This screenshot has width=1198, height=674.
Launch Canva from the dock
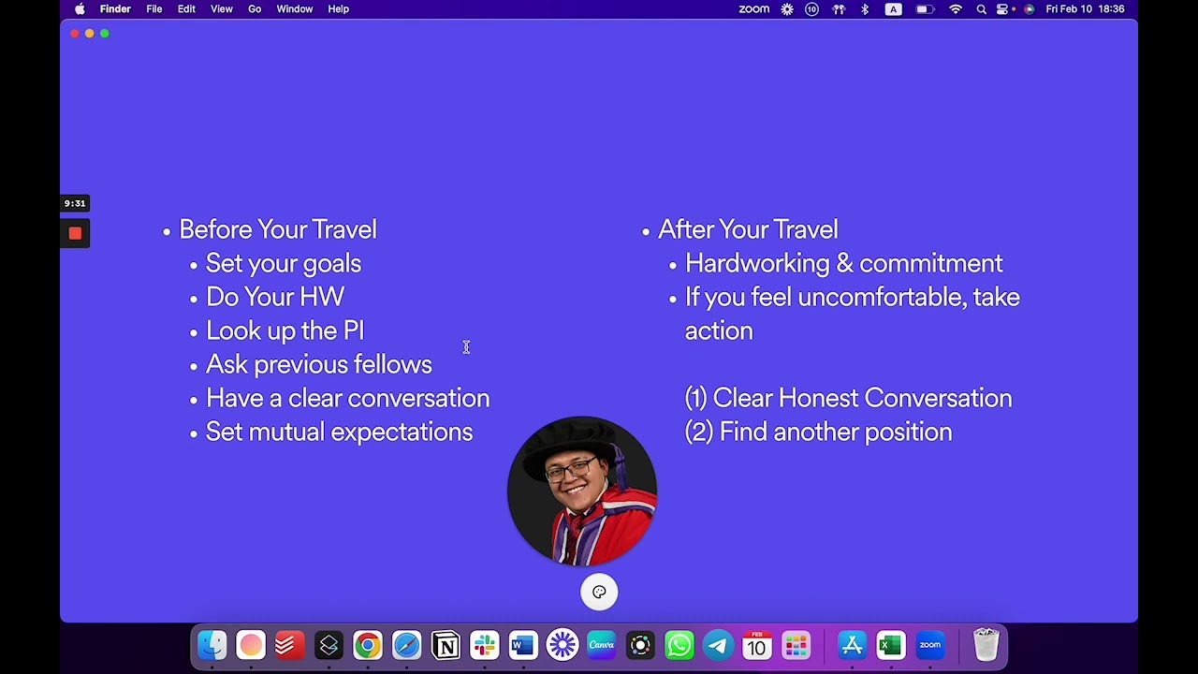click(x=601, y=645)
